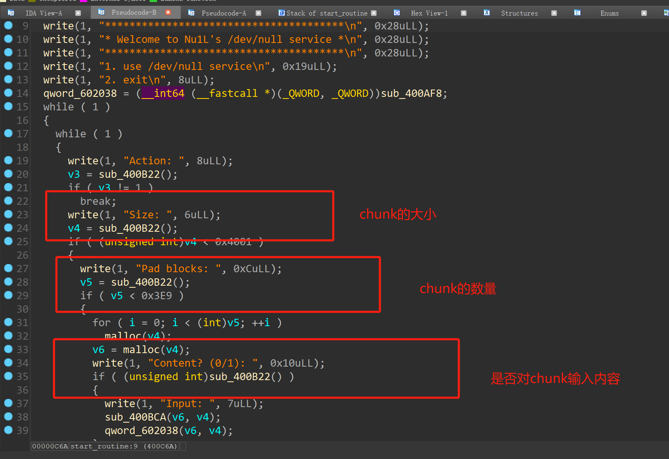Click variable v6 on line 33
The width and height of the screenshot is (669, 459).
pyautogui.click(x=99, y=350)
